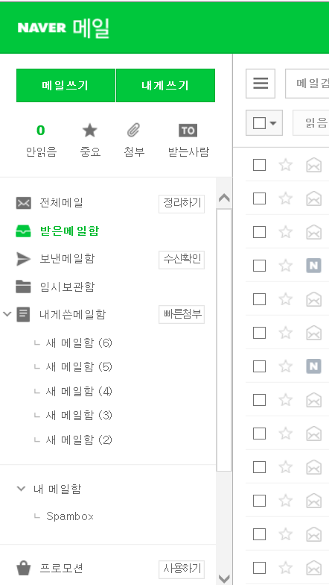Open 전체메일 envelope folder
The image size is (329, 585).
(x=24, y=203)
